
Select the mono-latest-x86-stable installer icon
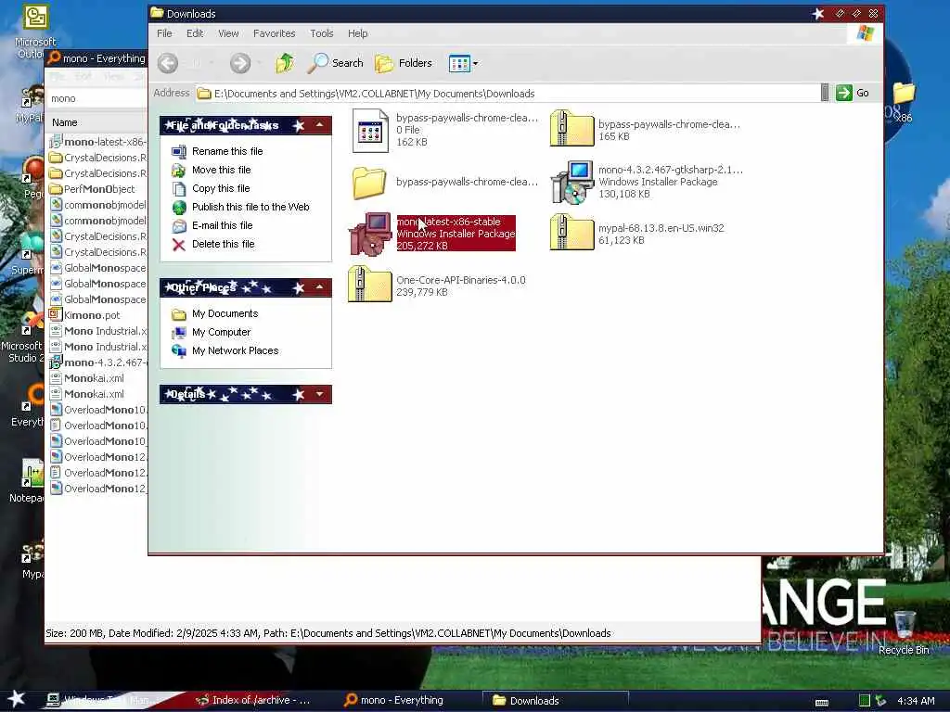370,235
